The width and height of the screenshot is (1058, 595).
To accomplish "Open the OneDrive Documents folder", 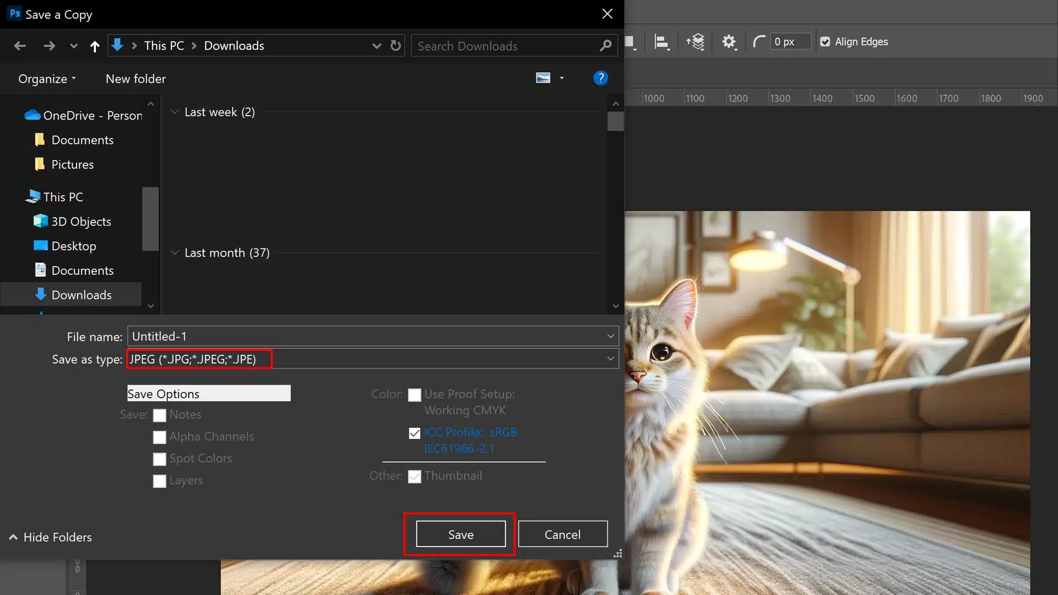I will point(74,140).
